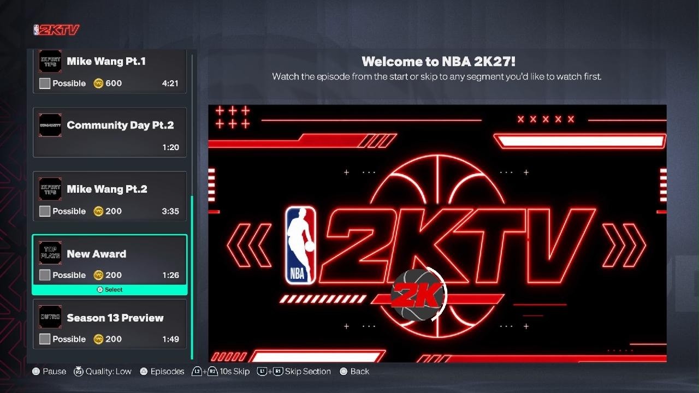
Task: Click the 200 VC amount on Mike Wang Pt.2
Action: (x=114, y=211)
